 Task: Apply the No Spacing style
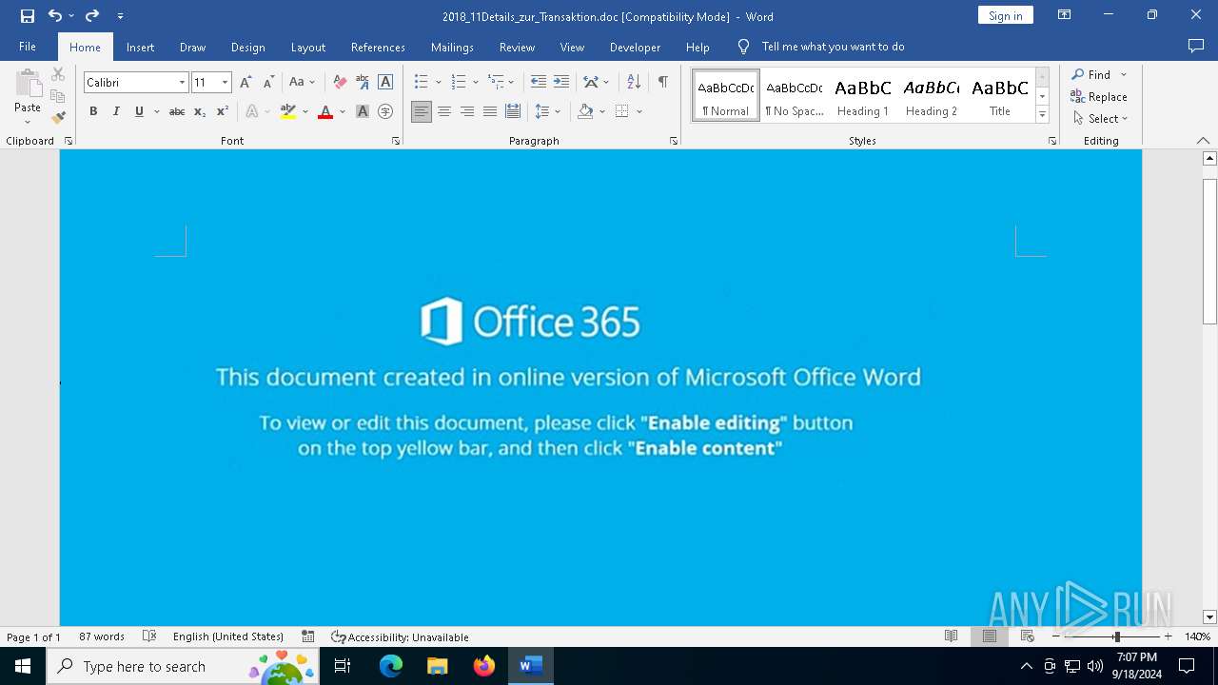[x=795, y=96]
